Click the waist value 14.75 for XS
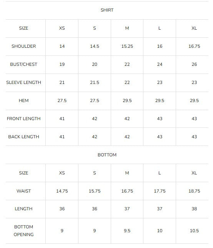 [62, 191]
